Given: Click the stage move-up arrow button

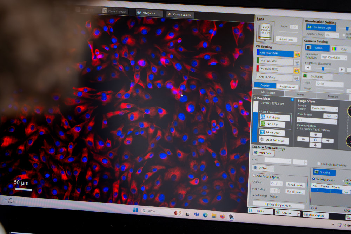Looking at the screenshot, I should [315, 135].
